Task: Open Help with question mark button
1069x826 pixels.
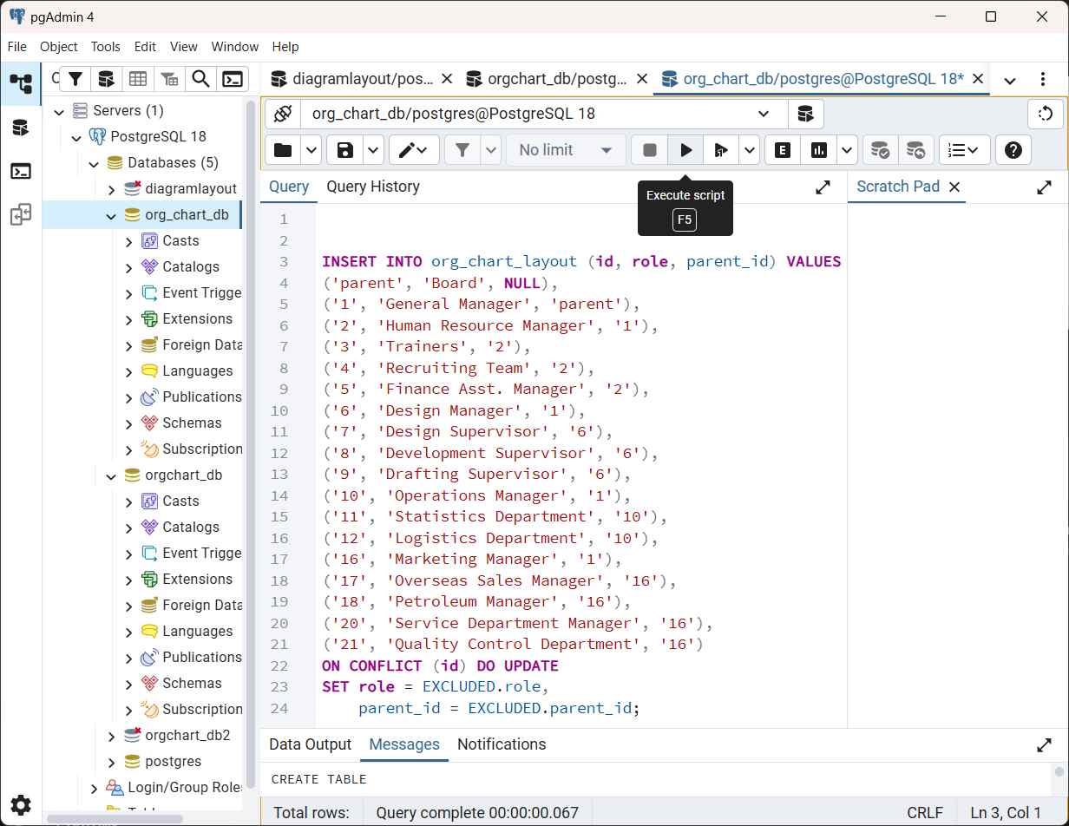Action: tap(1013, 150)
